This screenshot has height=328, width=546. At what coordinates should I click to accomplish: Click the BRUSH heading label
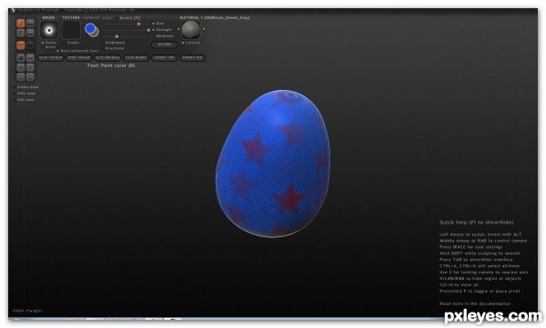49,17
